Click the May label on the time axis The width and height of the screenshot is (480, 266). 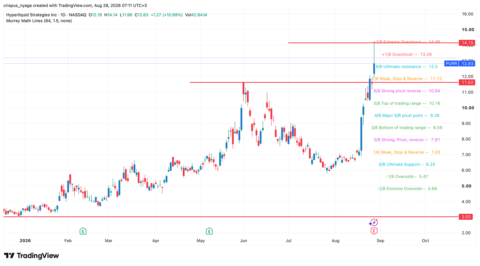coord(201,240)
